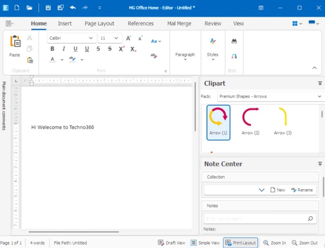The width and height of the screenshot is (325, 248).
Task: Switch to the Home tab
Action: click(x=39, y=24)
